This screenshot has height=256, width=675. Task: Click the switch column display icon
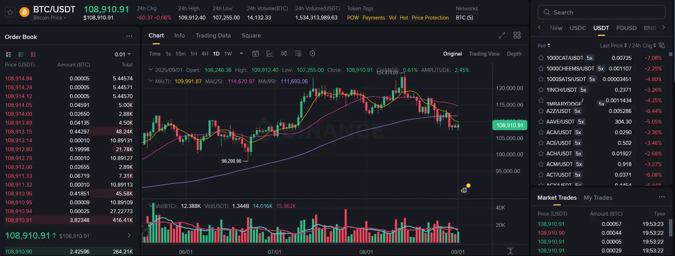(x=662, y=45)
